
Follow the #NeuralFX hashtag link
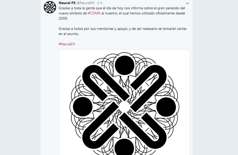(67, 44)
